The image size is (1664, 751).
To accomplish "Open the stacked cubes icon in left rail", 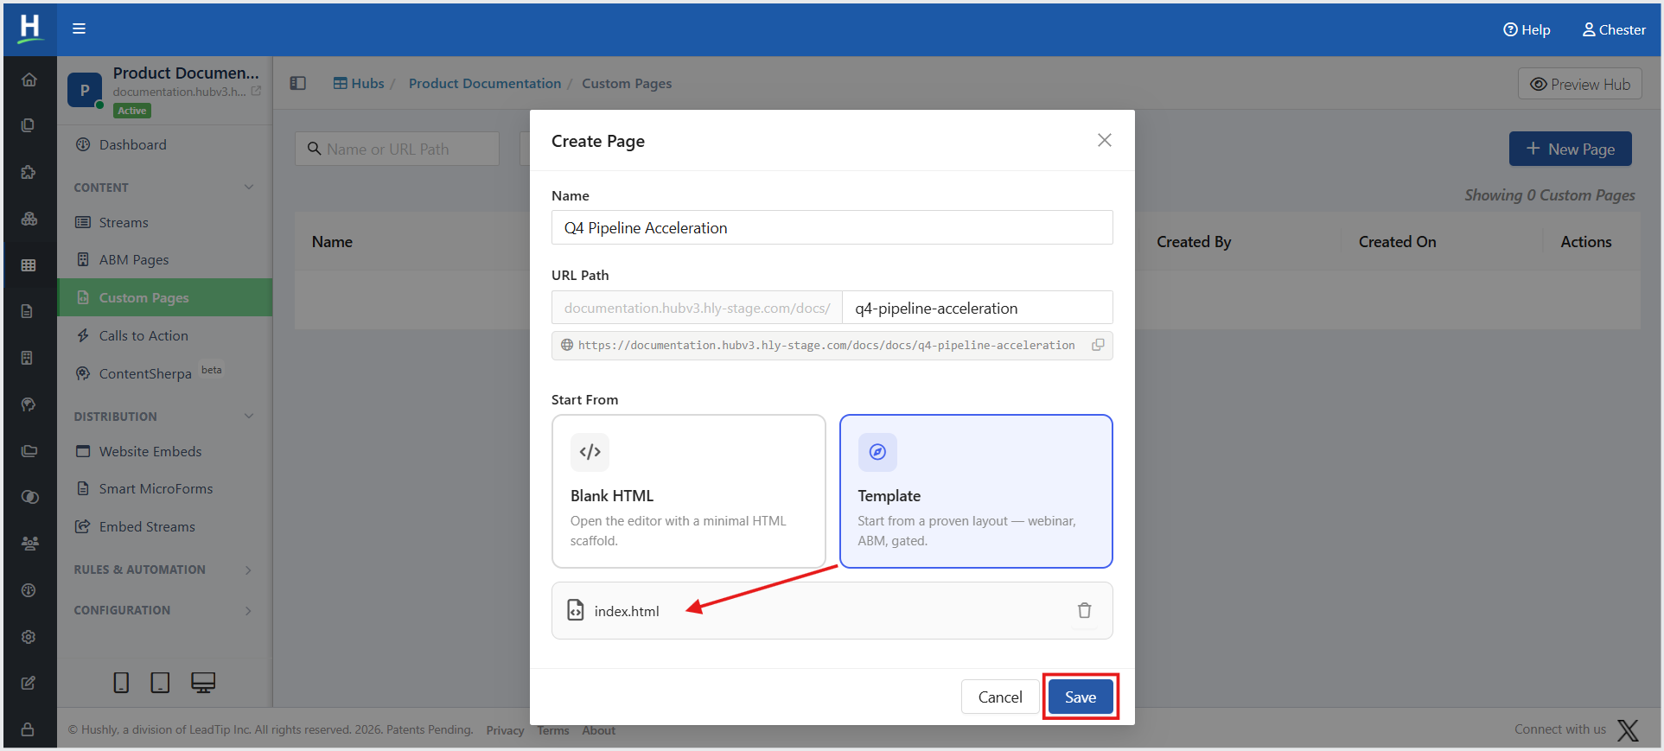I will click(x=29, y=219).
